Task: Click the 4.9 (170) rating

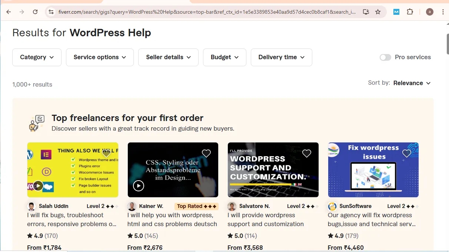Action: click(42, 236)
